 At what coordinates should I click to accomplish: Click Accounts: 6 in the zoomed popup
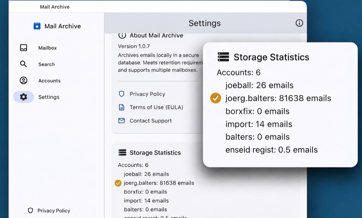click(x=239, y=73)
